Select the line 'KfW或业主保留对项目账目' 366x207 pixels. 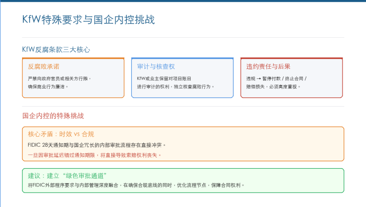pyautogui.click(x=164, y=79)
